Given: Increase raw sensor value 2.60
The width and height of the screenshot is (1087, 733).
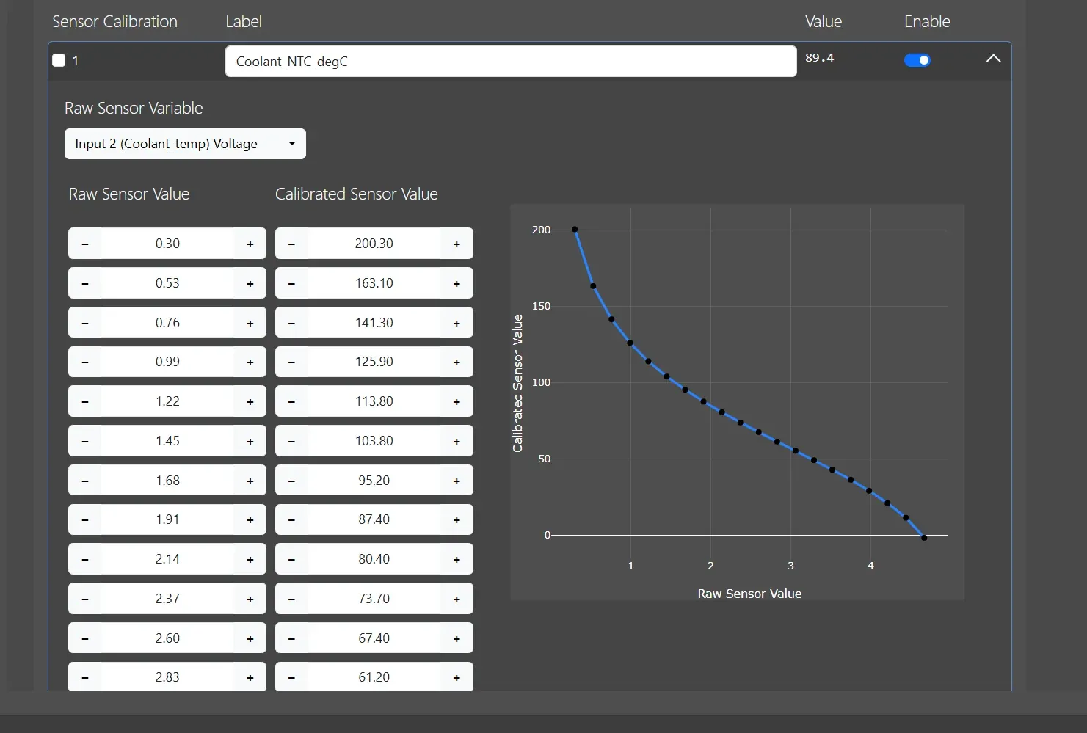Looking at the screenshot, I should click(250, 638).
